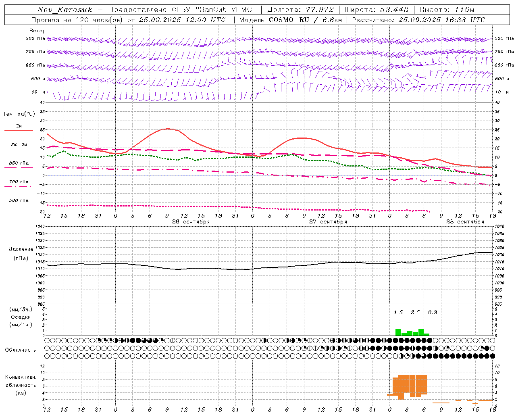The height and width of the screenshot is (413, 516).
Task: Click the (мм/1ч.) precipitation unit label
Action: click(21, 324)
